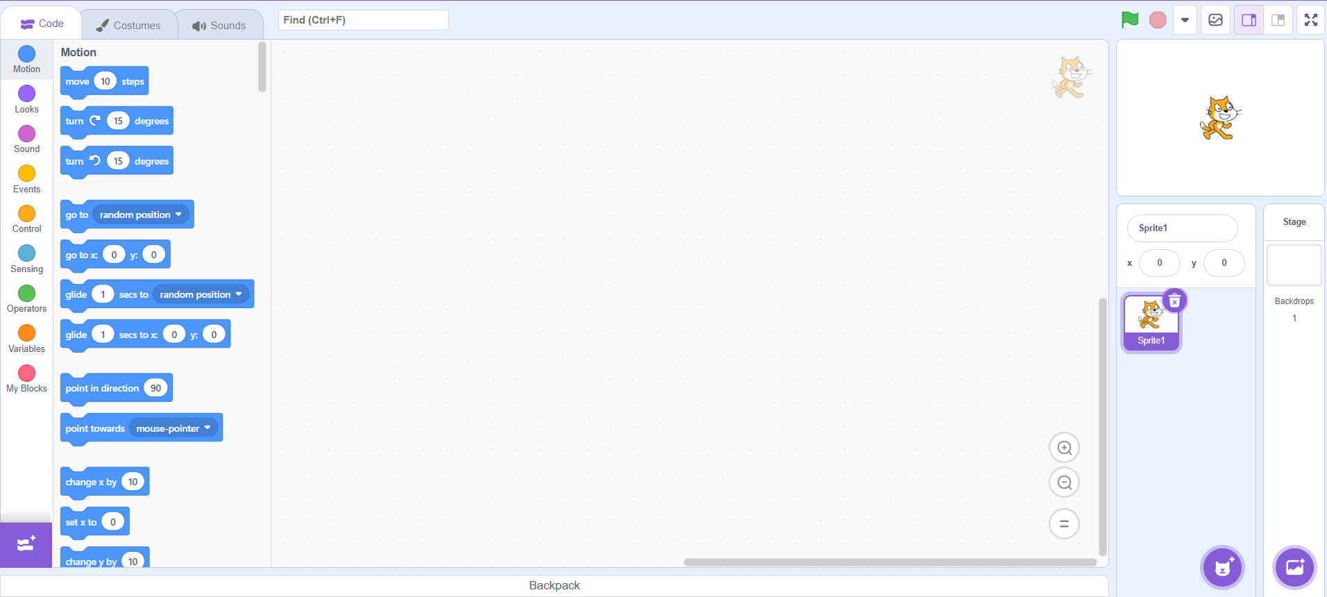1327x597 pixels.
Task: Click the point in direction 90 block
Action: point(117,388)
